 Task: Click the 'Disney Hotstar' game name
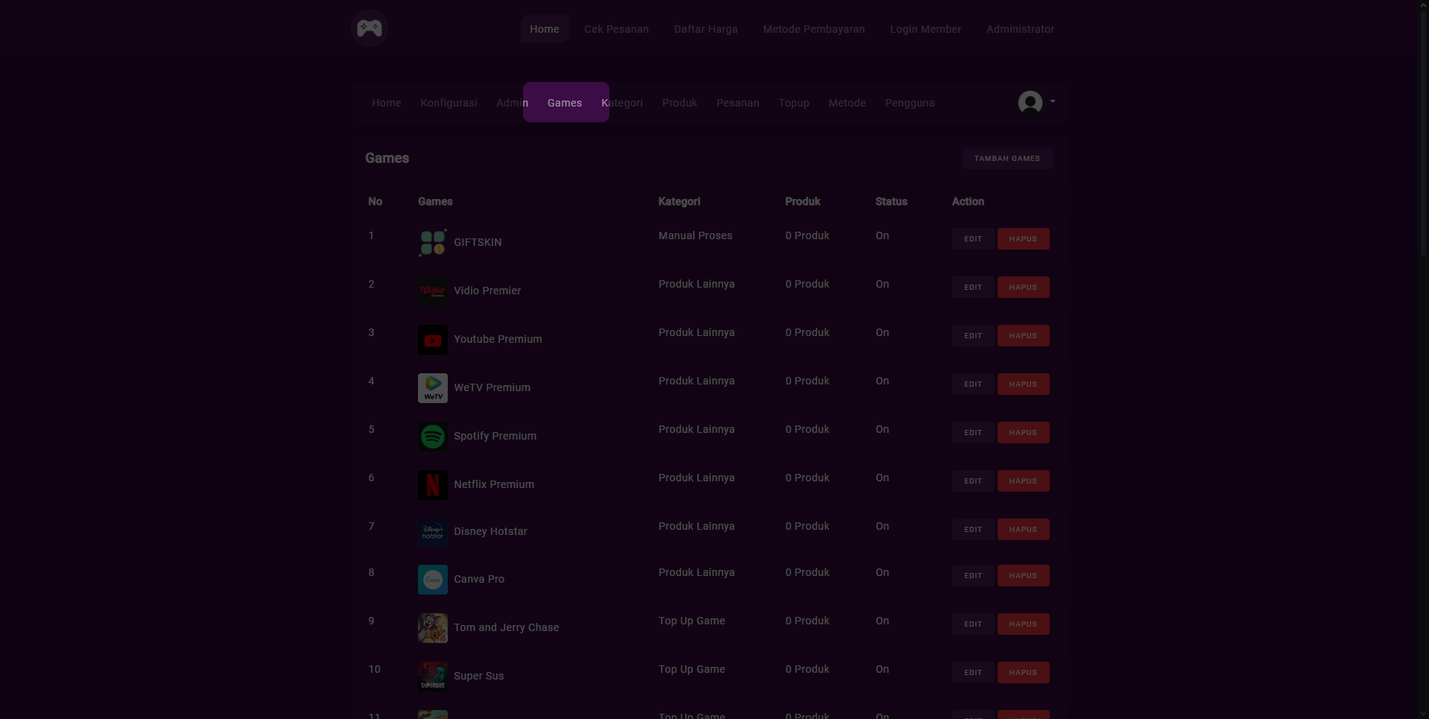point(490,531)
